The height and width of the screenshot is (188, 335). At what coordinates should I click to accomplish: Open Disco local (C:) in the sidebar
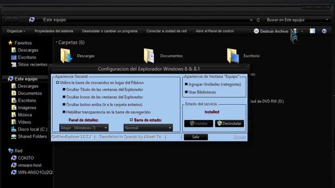(x=29, y=130)
